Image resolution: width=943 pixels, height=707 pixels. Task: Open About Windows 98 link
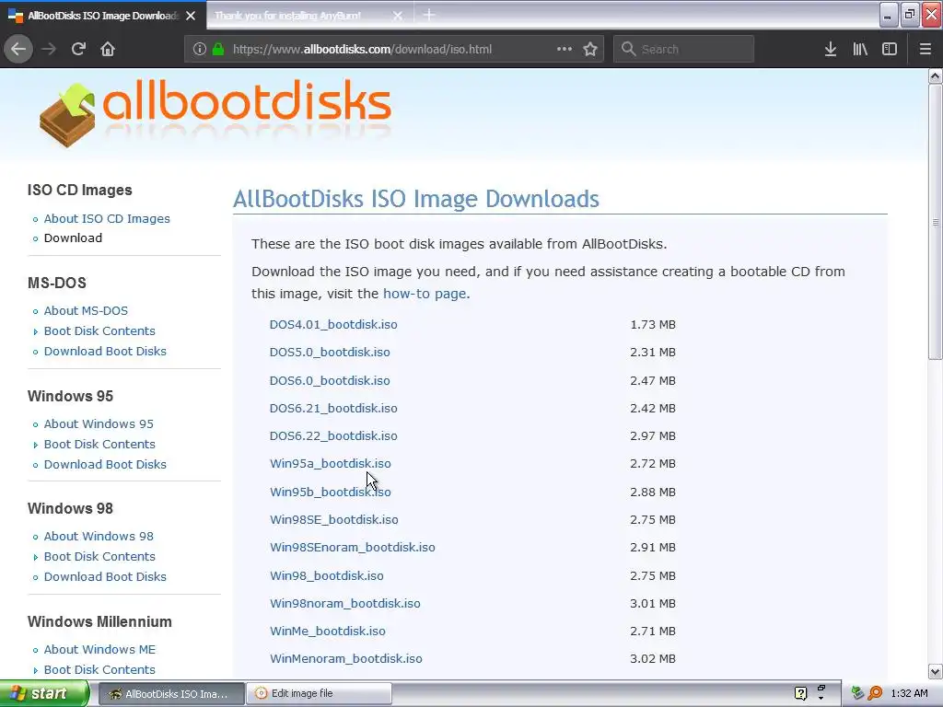[x=99, y=537]
